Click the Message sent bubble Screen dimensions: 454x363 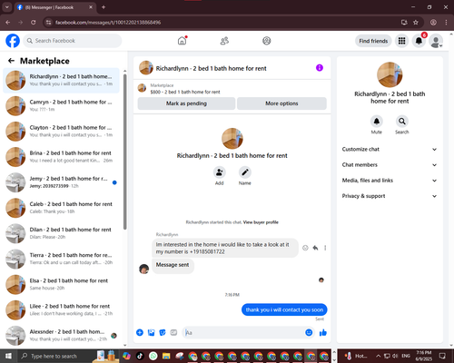tap(173, 265)
